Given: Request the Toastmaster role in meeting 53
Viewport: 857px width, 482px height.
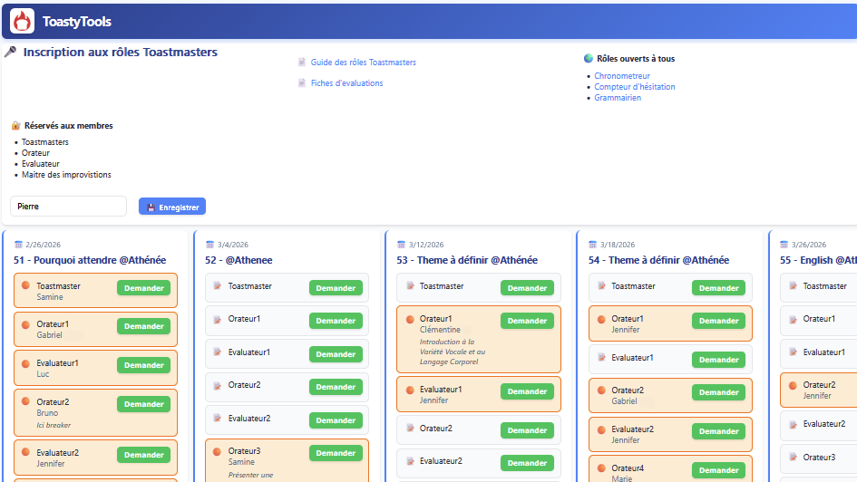Looking at the screenshot, I should click(527, 288).
